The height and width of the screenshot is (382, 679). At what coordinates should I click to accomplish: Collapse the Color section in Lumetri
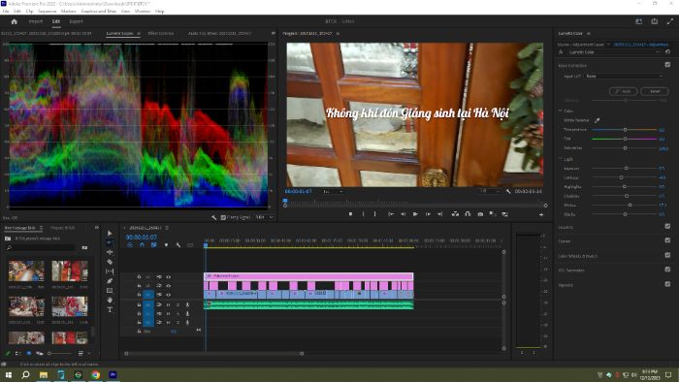(x=560, y=111)
